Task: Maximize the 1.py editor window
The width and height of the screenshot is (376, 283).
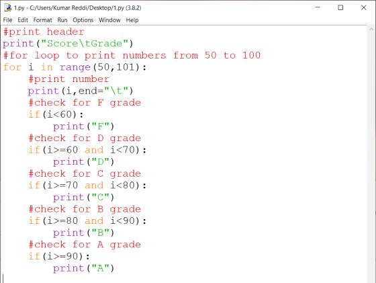Action: [x=340, y=7]
